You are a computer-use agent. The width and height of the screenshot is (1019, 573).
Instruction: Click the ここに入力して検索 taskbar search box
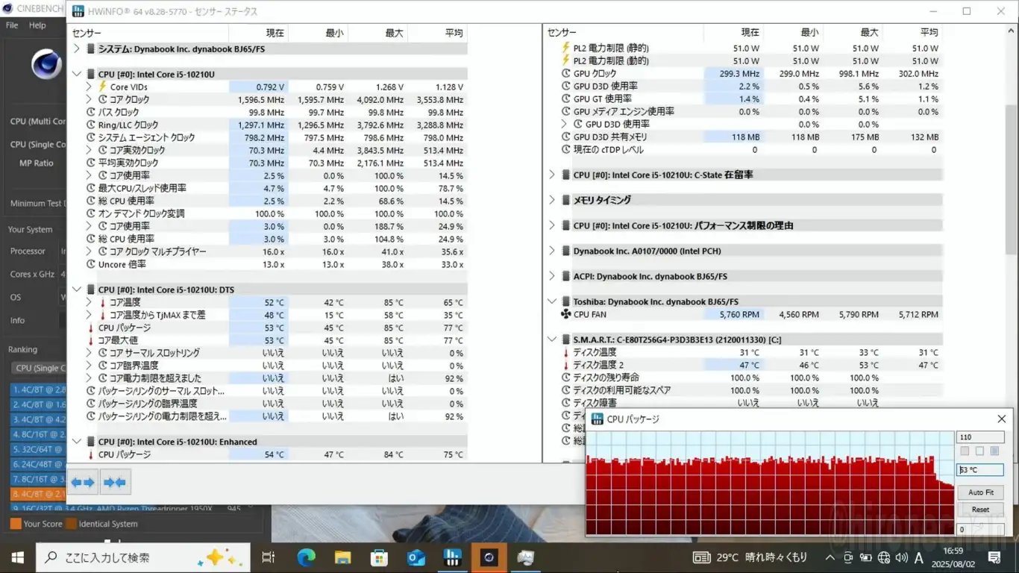click(x=143, y=557)
